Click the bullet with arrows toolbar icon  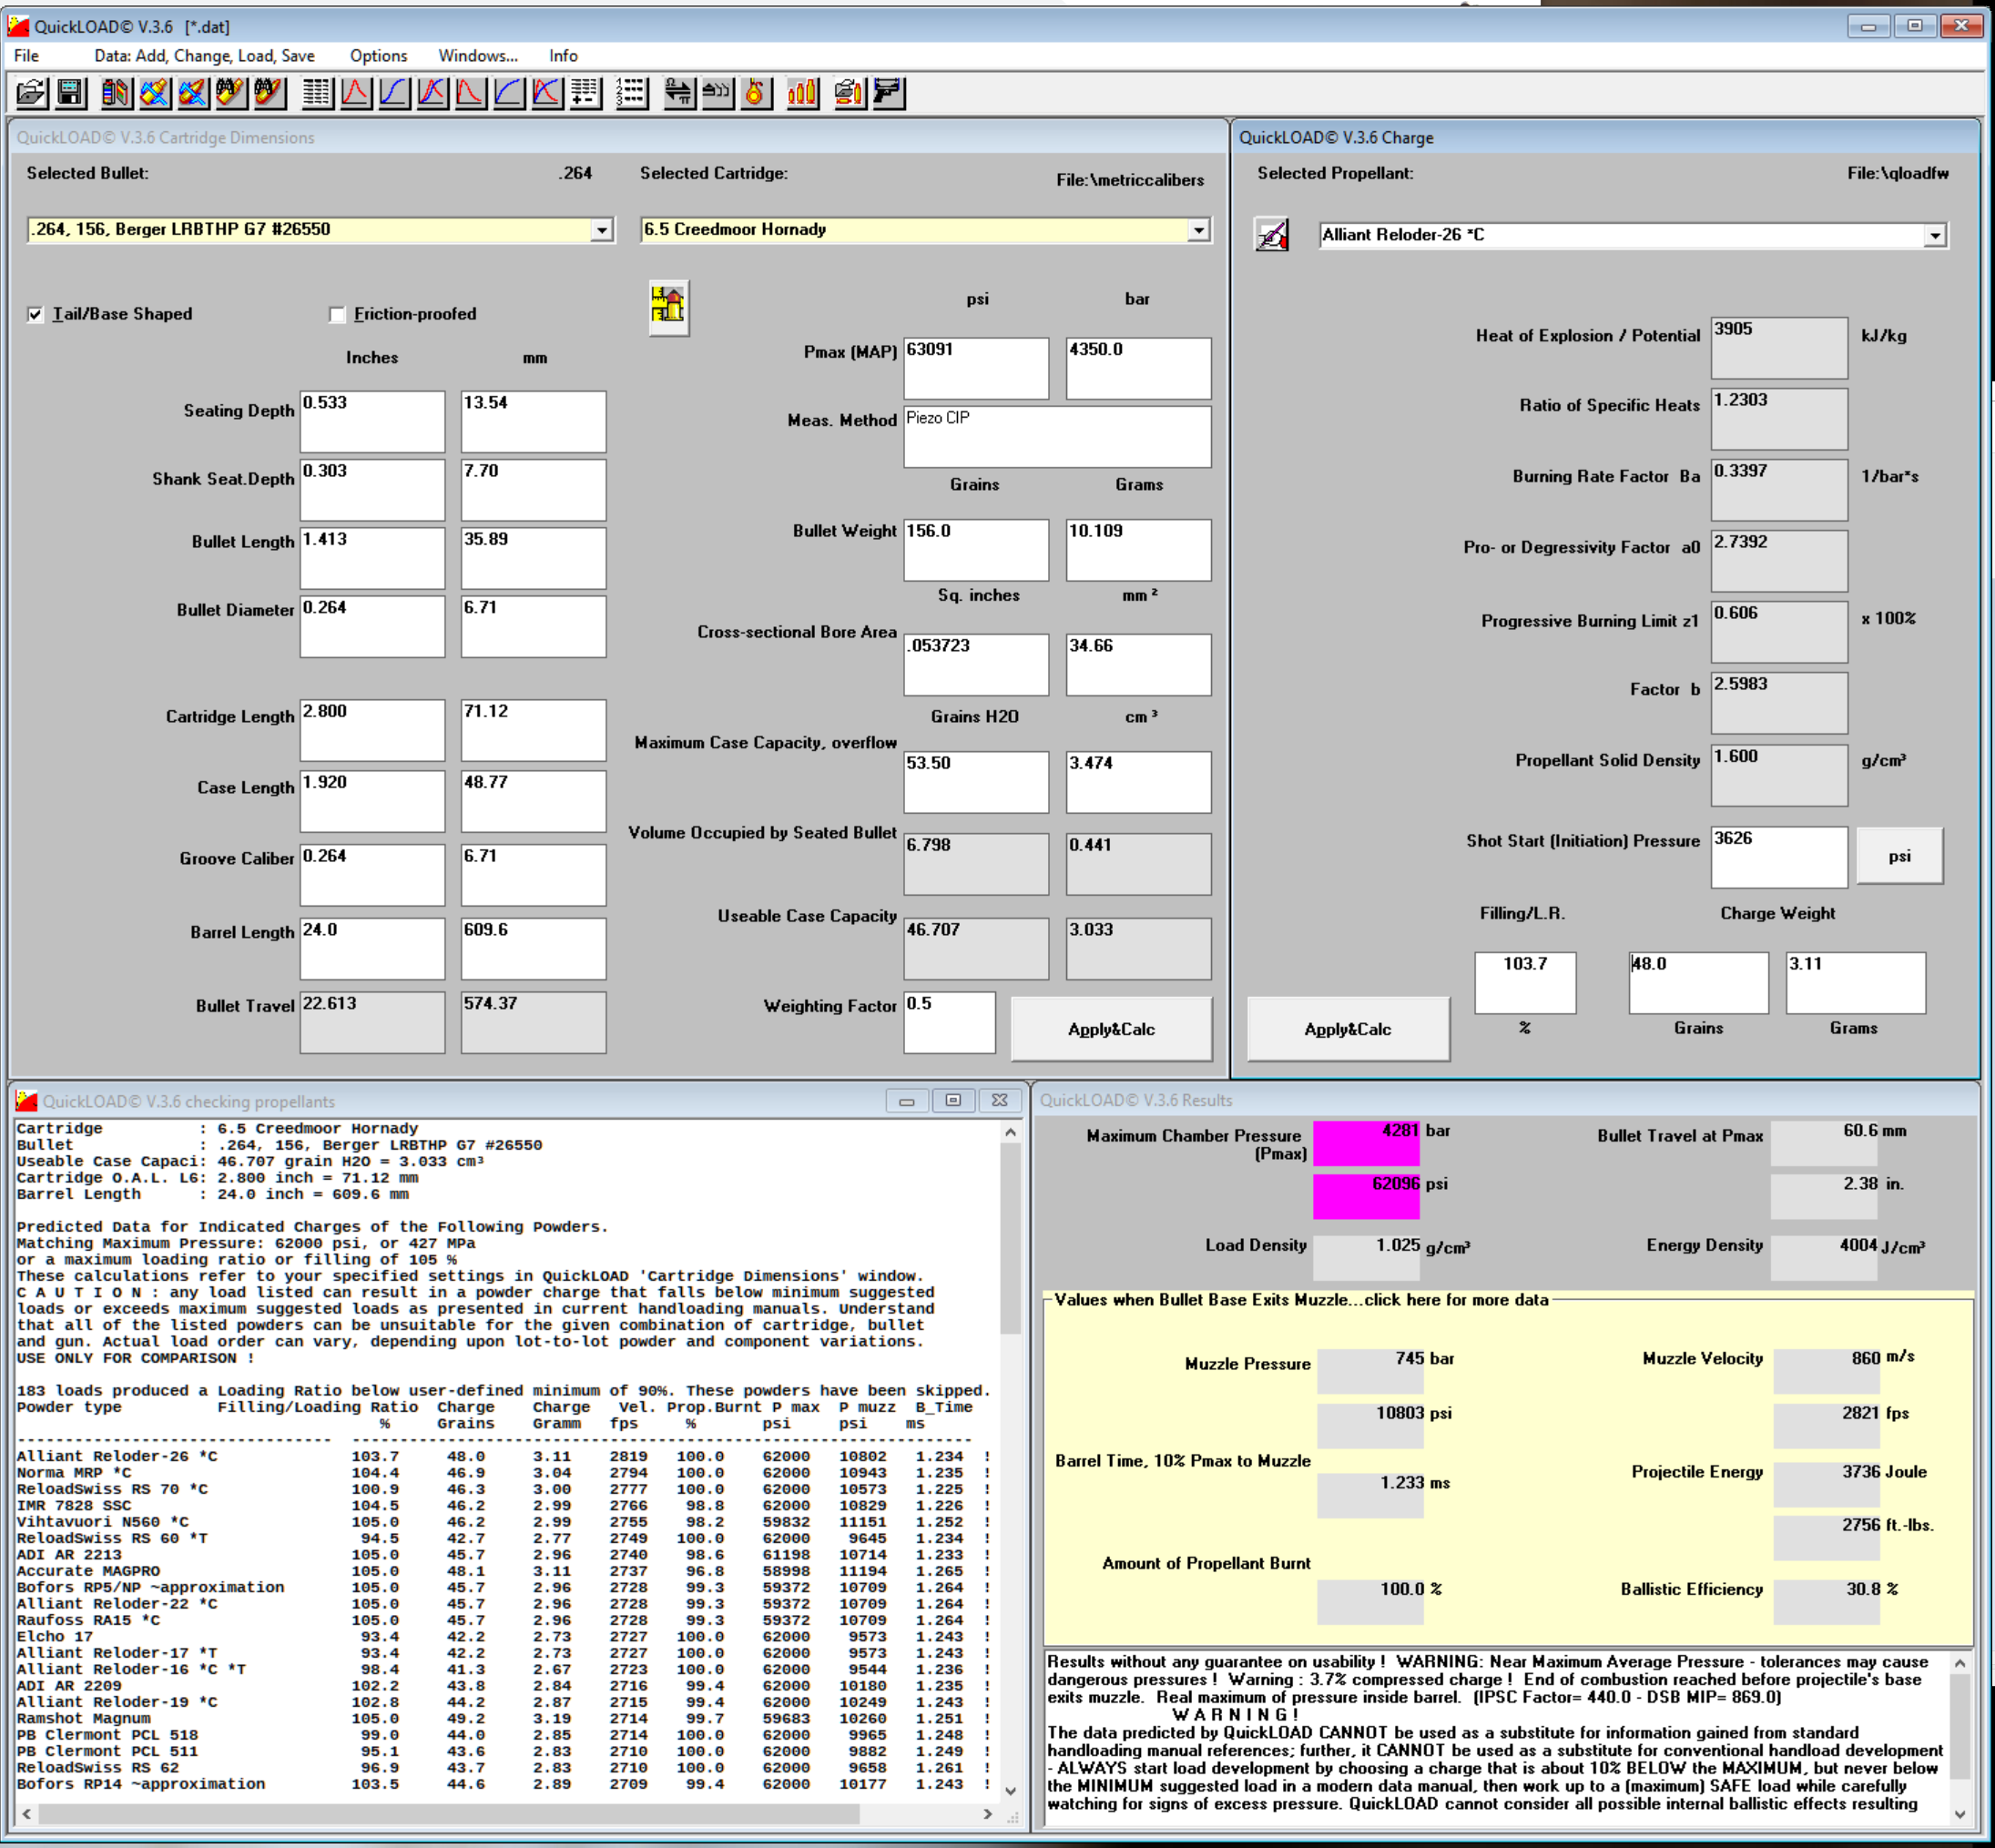[x=717, y=93]
